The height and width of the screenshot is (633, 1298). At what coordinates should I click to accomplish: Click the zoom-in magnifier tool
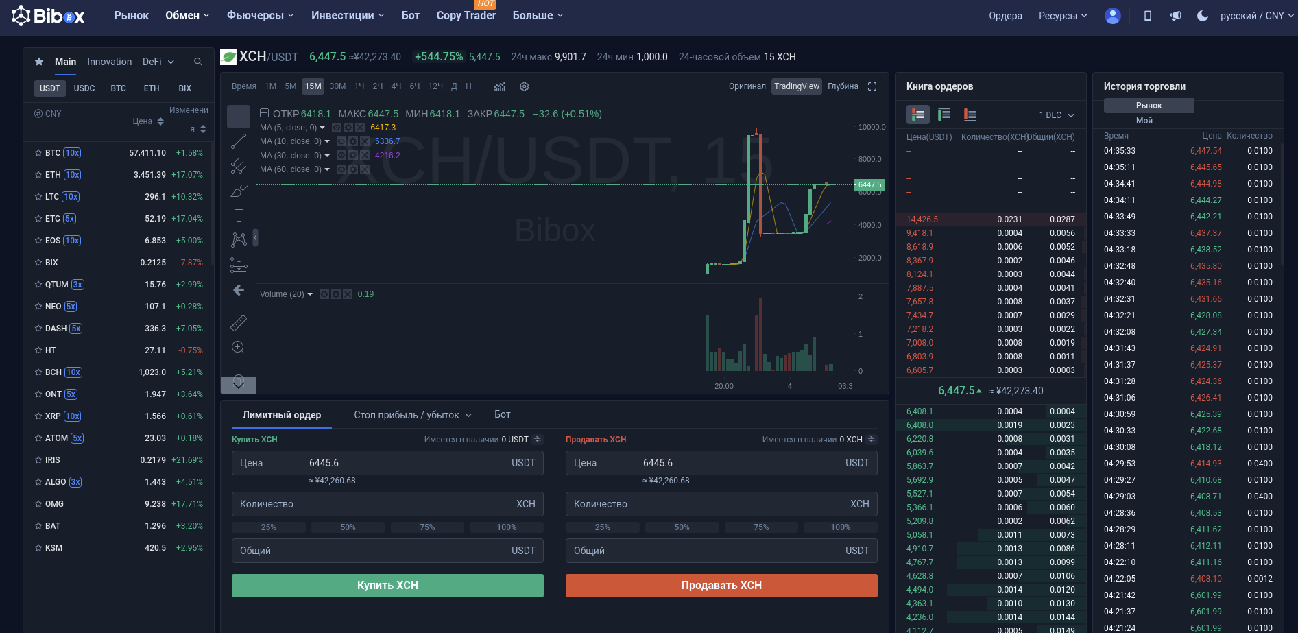point(239,347)
